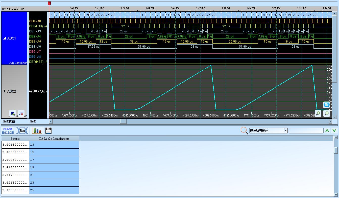Click data table scrollbar up arrow

tap(336, 137)
